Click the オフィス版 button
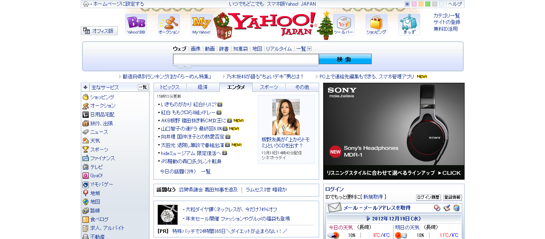Image resolution: width=545 pixels, height=239 pixels. [x=99, y=31]
